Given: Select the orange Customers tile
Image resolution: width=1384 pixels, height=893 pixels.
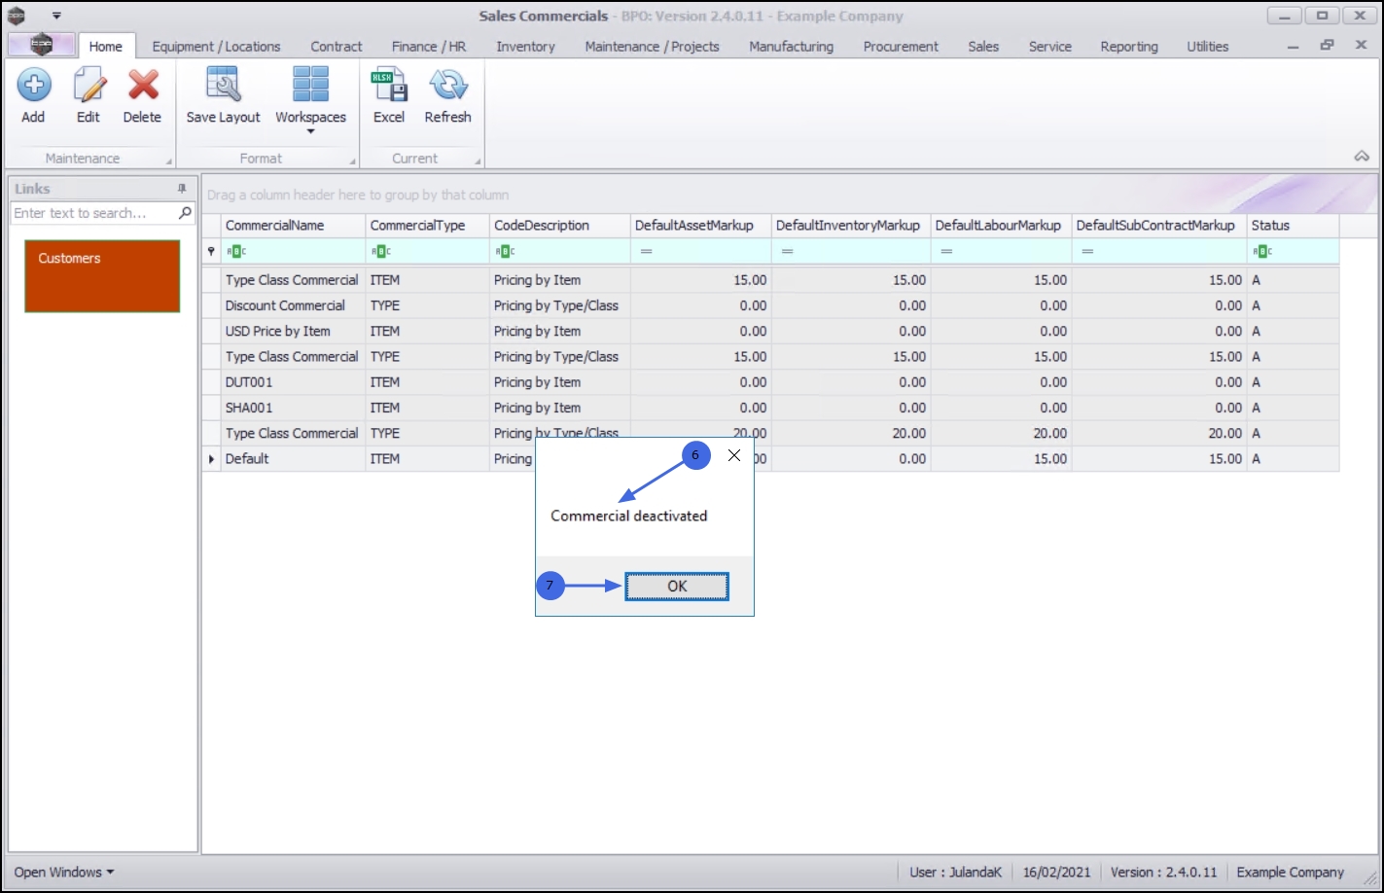Looking at the screenshot, I should pos(102,276).
